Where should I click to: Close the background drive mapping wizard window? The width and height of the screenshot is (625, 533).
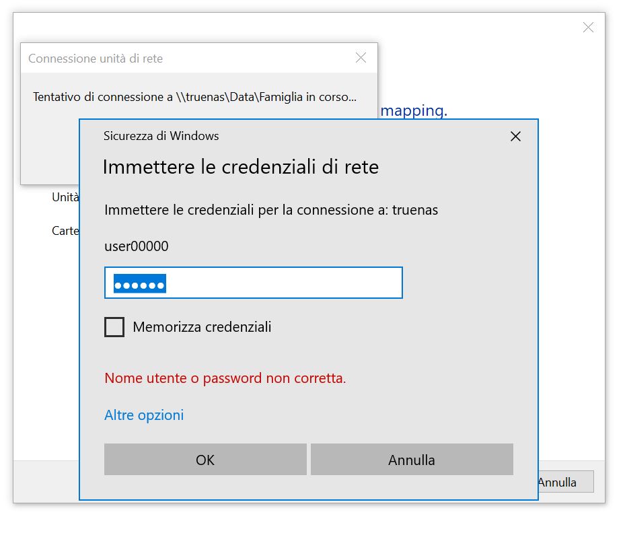point(588,27)
